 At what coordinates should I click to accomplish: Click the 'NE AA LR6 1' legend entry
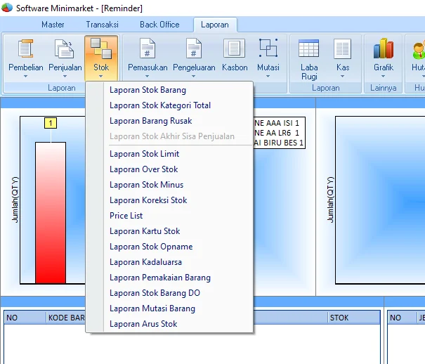277,133
